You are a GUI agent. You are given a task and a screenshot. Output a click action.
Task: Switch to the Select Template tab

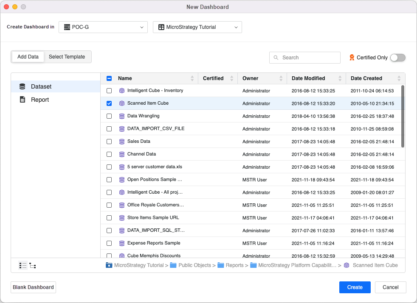point(67,57)
